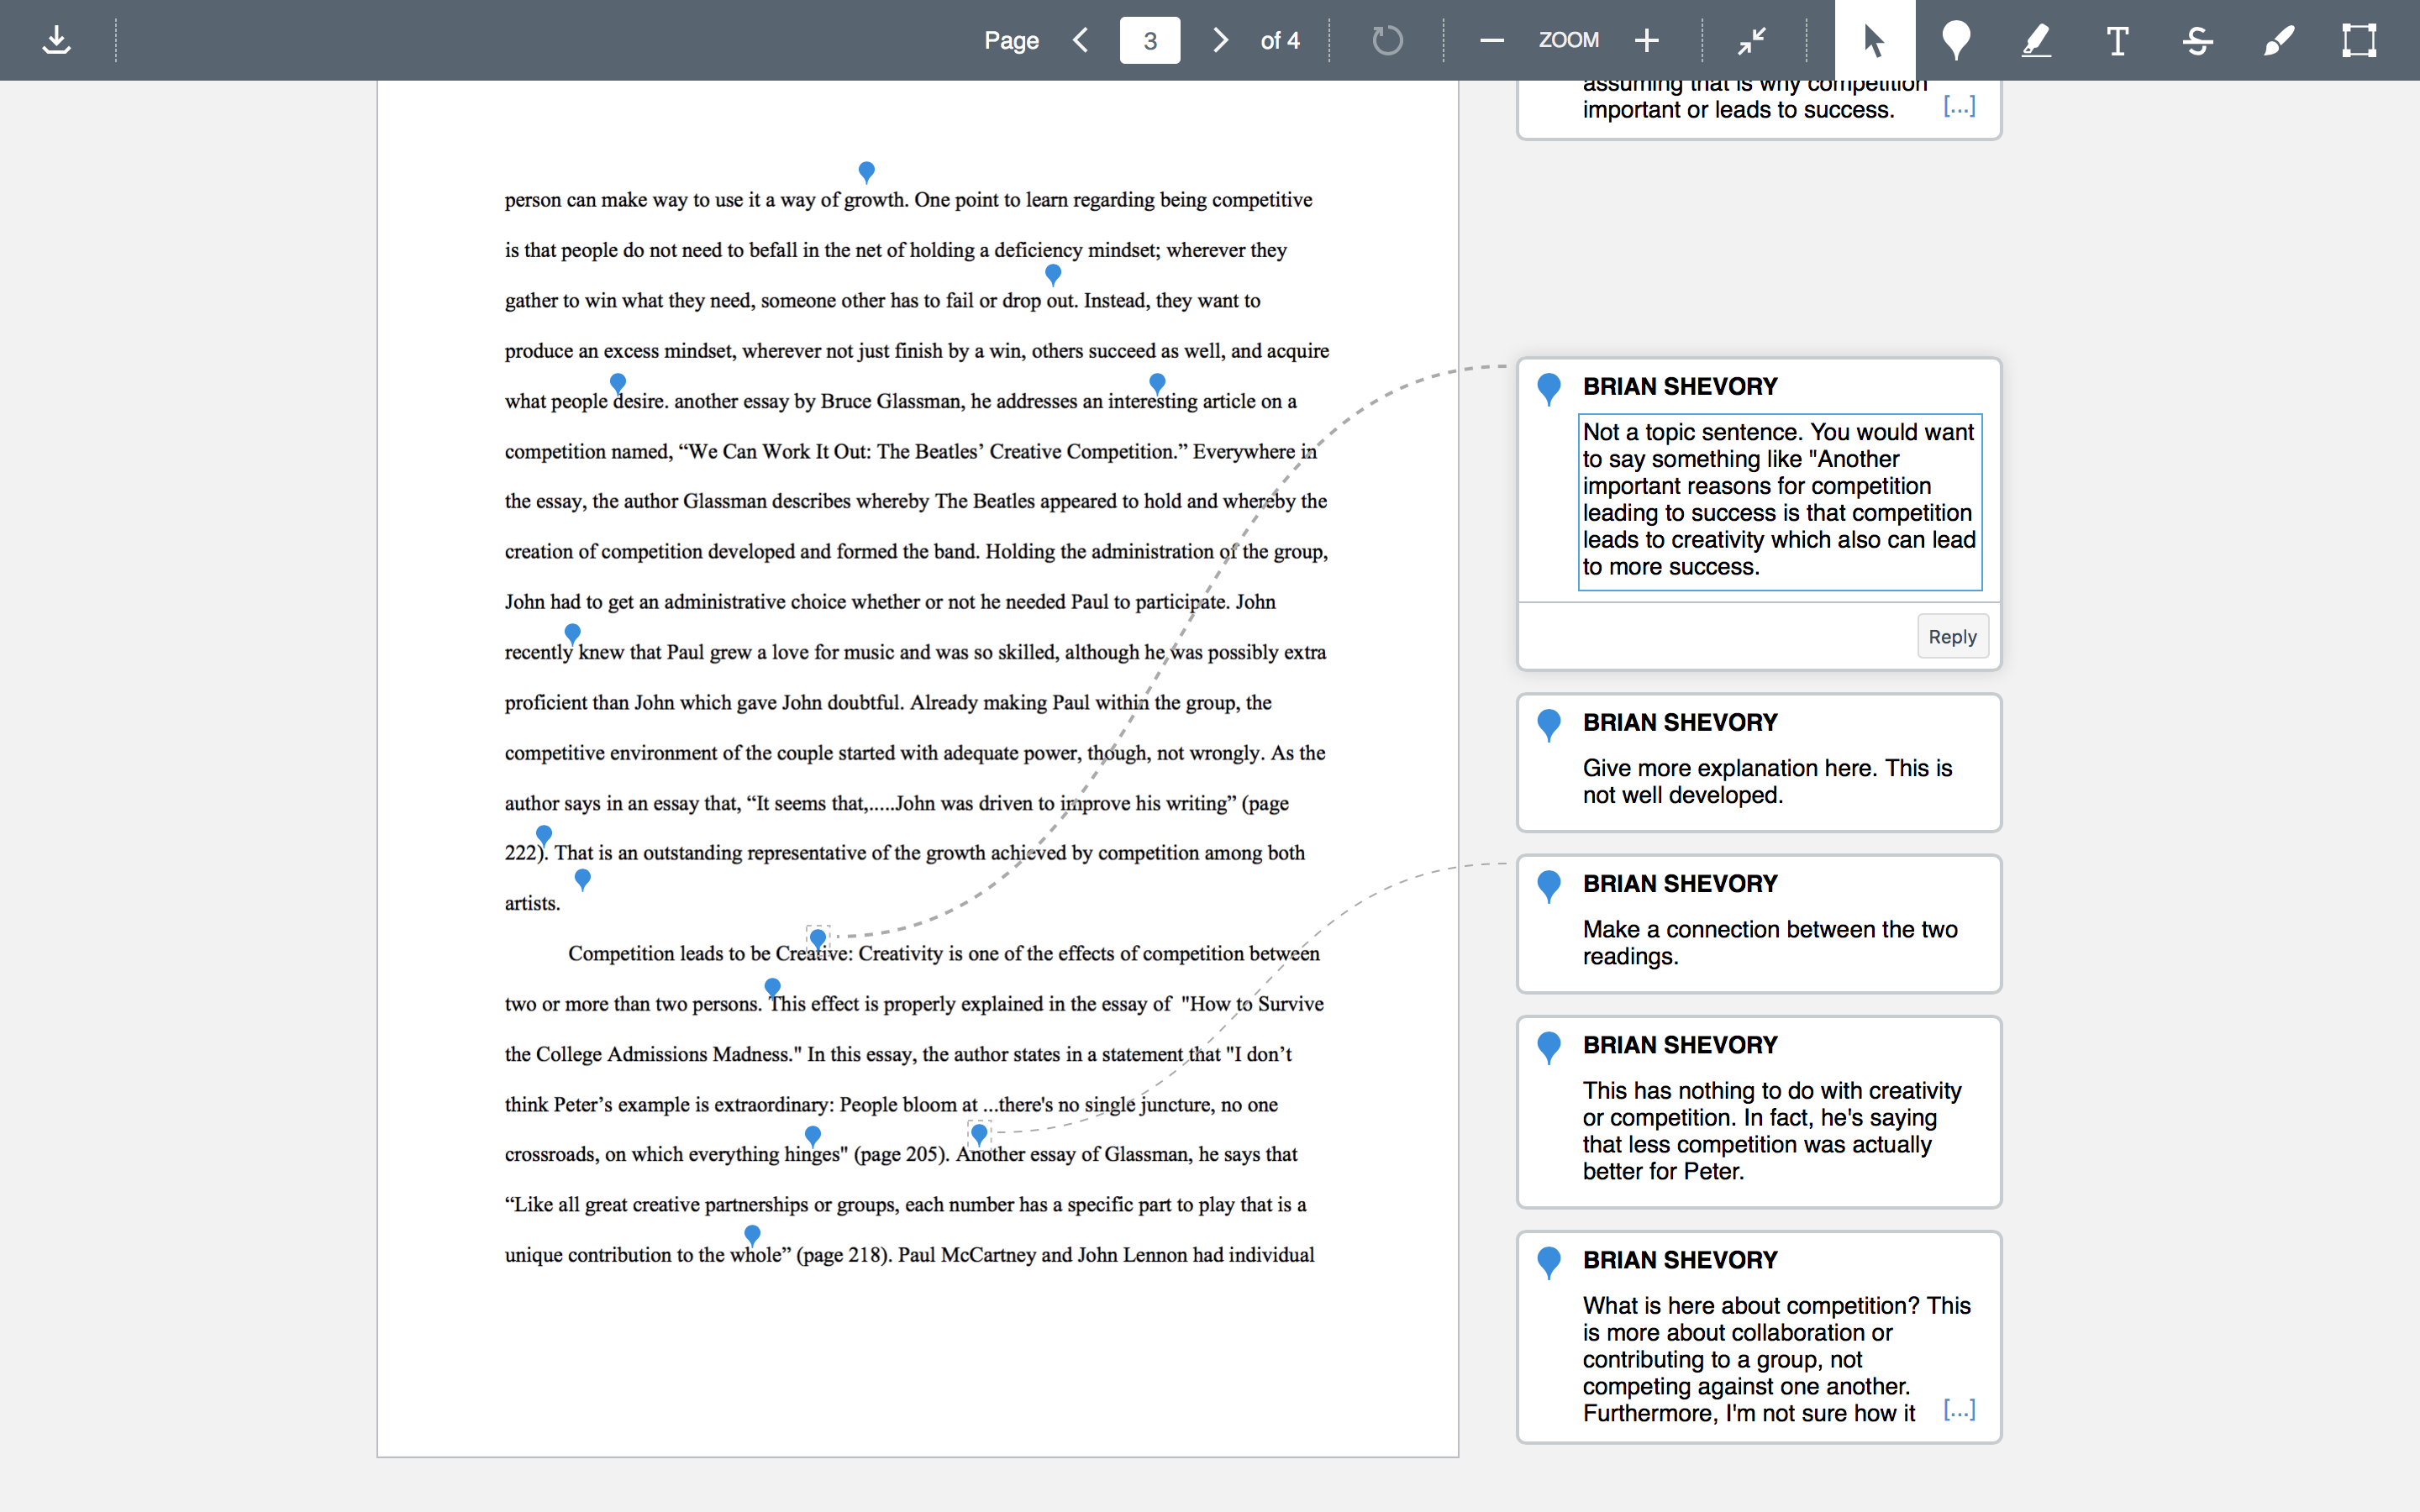Expand the 'What is here about competition' comment ellipsis
The image size is (2420, 1512).
point(1959,1410)
